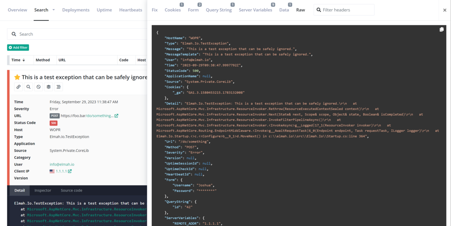
Task: Click the Code column header
Action: 124,60
